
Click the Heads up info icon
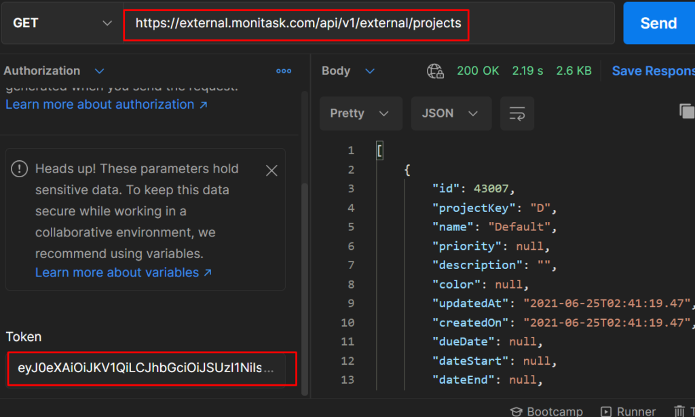point(20,169)
